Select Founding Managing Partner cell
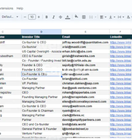The image size is (132, 140). [41, 97]
